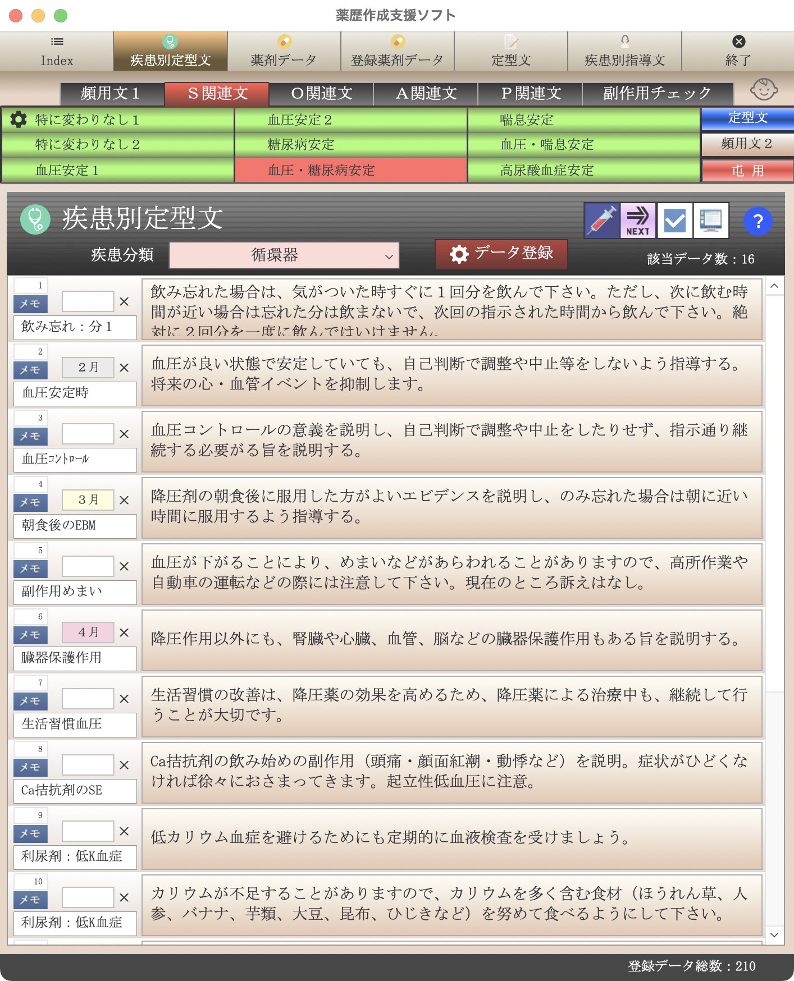Image resolution: width=794 pixels, height=981 pixels.
Task: Click the smiling face icon
Action: pos(764,89)
